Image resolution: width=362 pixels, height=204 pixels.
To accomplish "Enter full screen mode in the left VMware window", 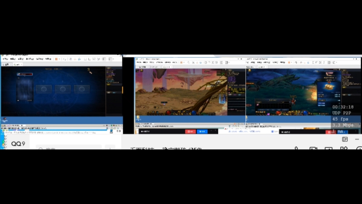I will (x=94, y=59).
